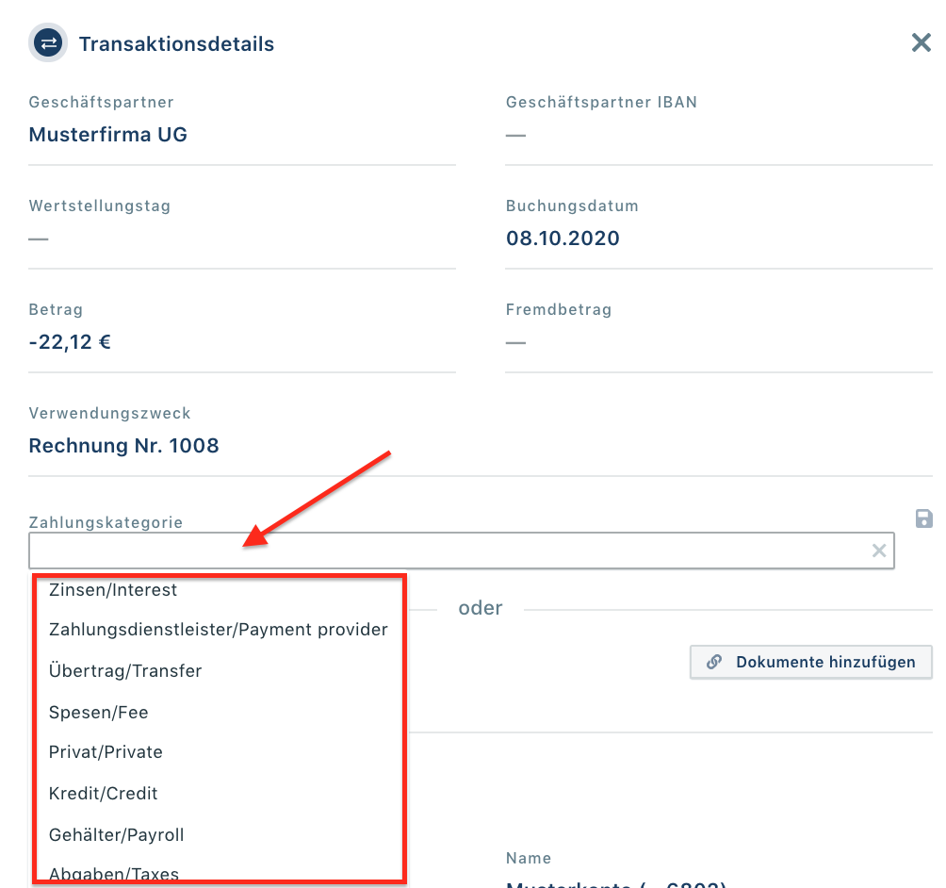
Task: Select the Privat/Private category entry
Action: click(x=106, y=752)
